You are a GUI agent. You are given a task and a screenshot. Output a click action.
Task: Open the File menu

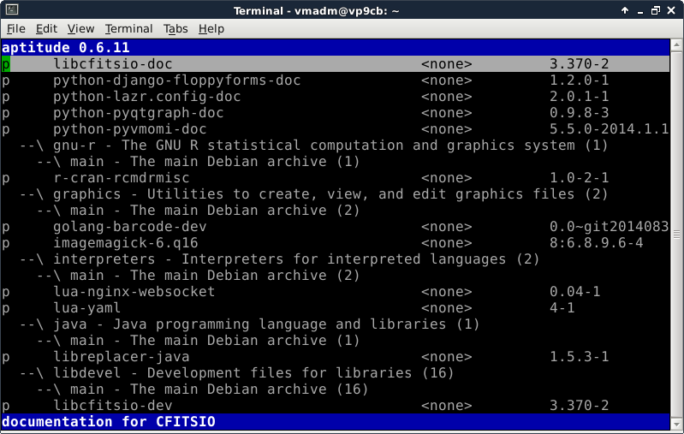pos(16,29)
